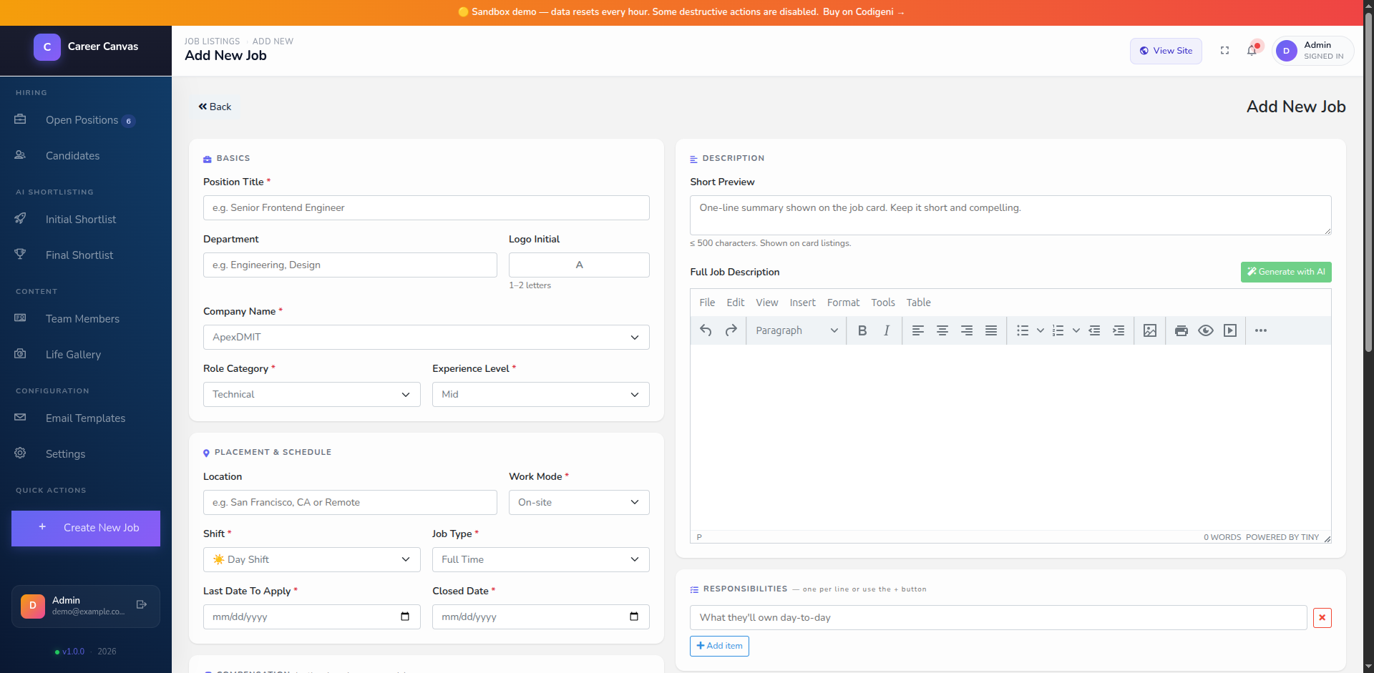Toggle bold formatting in the editor
The width and height of the screenshot is (1374, 673).
tap(862, 330)
